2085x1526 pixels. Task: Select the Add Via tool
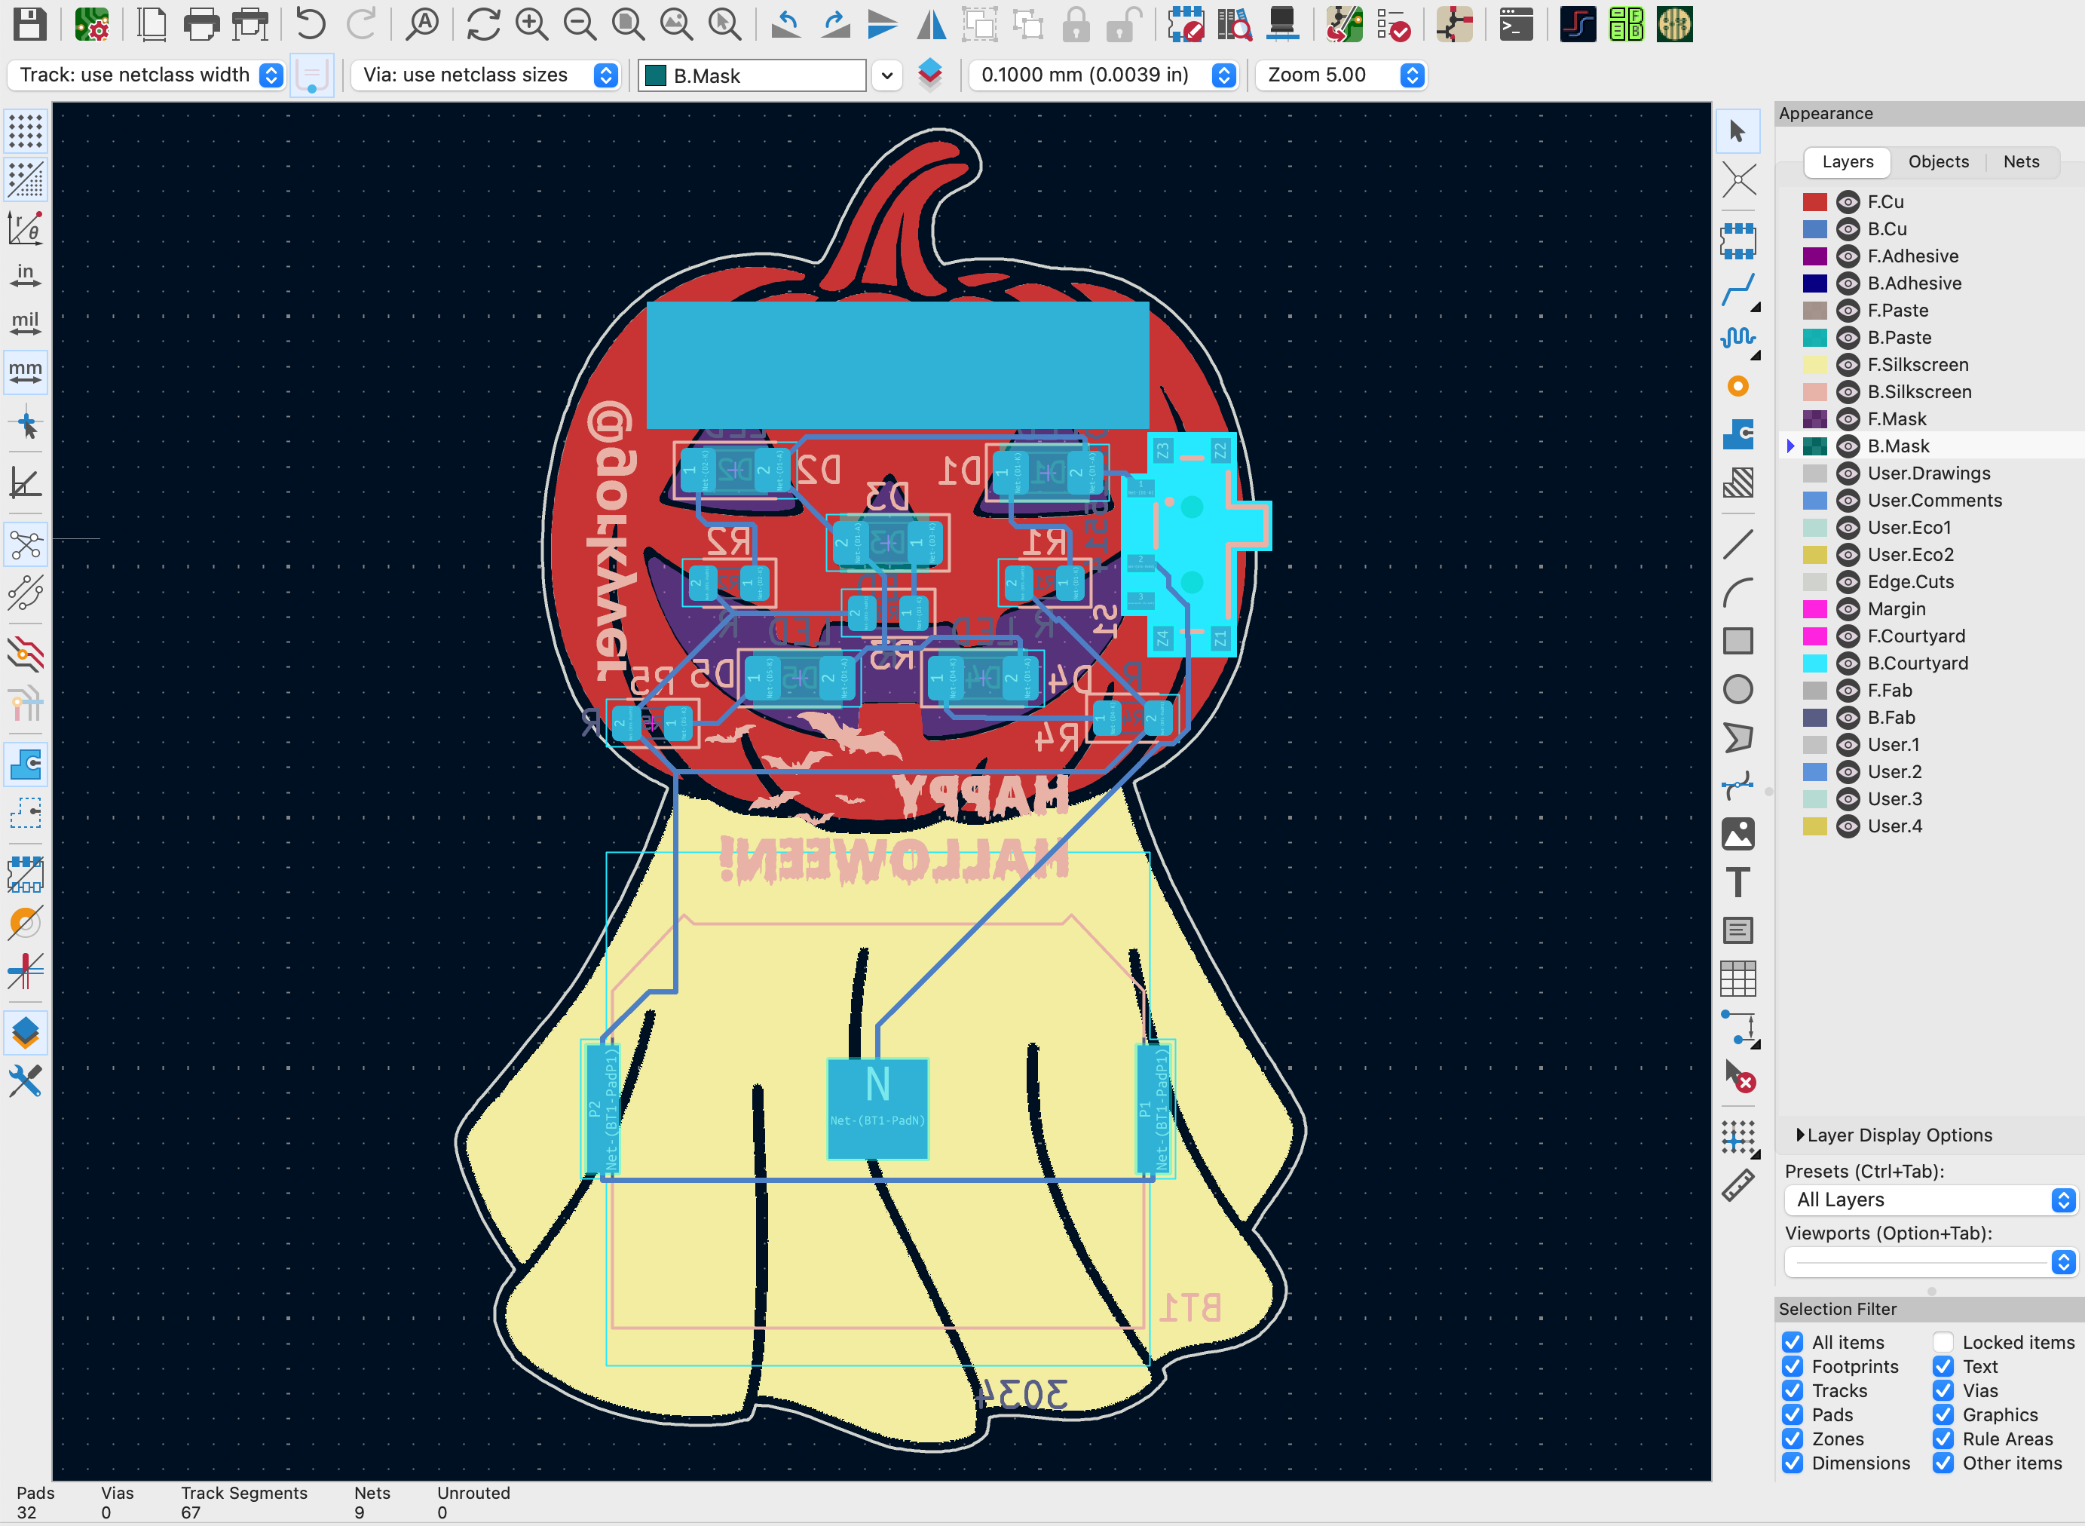[1737, 387]
